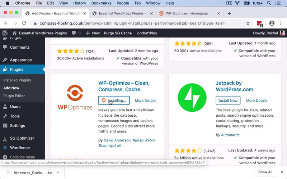Go to Installed Plugins
The height and width of the screenshot is (179, 287).
pyautogui.click(x=17, y=80)
